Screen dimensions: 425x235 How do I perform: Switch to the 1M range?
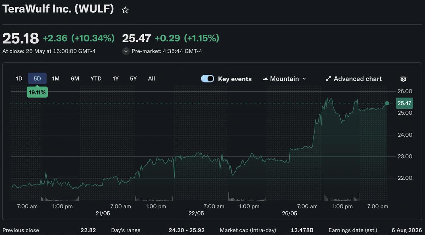pos(56,79)
